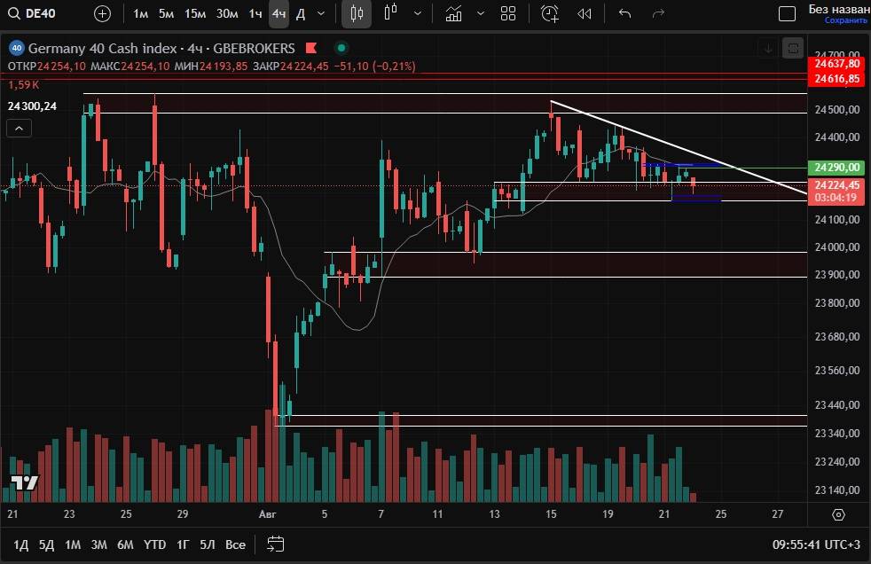Select the YTD date range
871x564 pixels.
pyautogui.click(x=154, y=544)
